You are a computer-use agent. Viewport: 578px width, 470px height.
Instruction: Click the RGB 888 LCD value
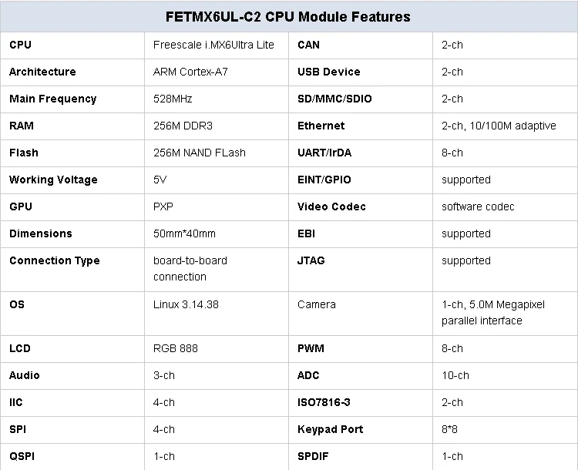(x=176, y=348)
